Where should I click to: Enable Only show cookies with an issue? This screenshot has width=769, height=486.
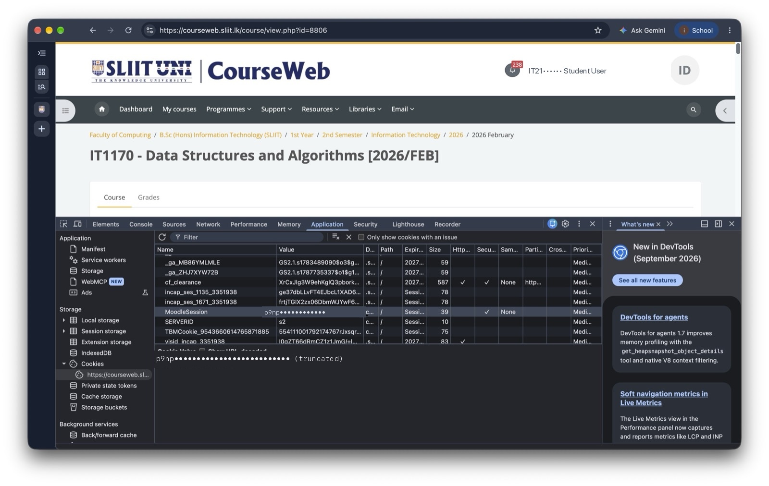click(361, 237)
